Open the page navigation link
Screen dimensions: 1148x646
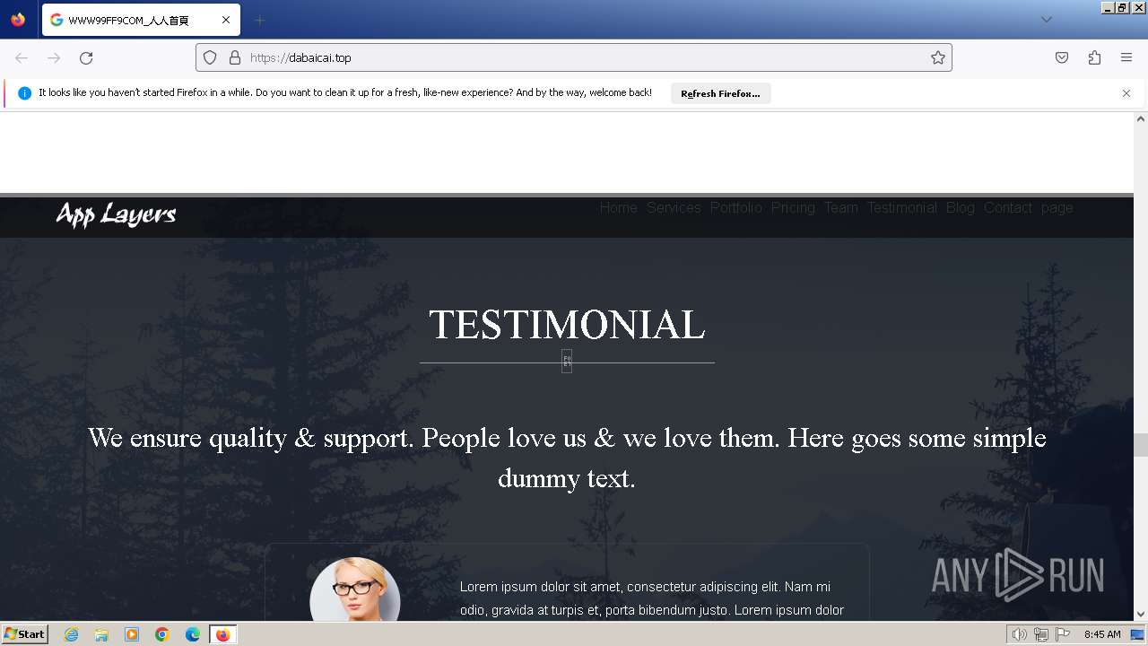[1057, 207]
